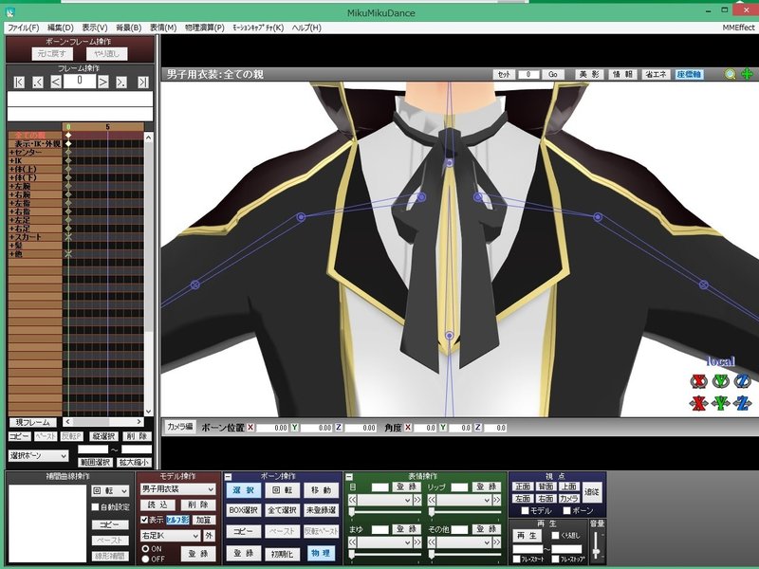Click the frame number input field
759x569 pixels.
(80, 82)
